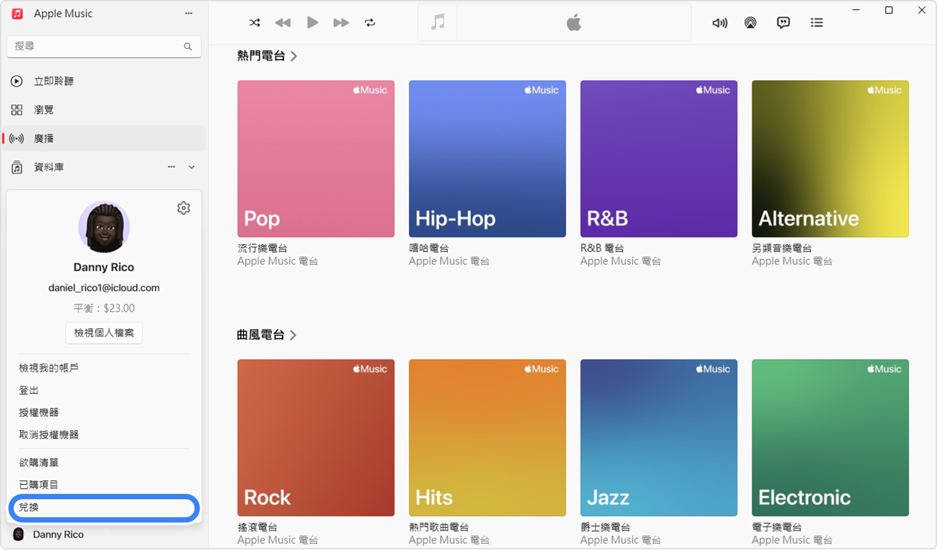937x550 pixels.
Task: Open the Electronic station tile
Action: tap(831, 438)
